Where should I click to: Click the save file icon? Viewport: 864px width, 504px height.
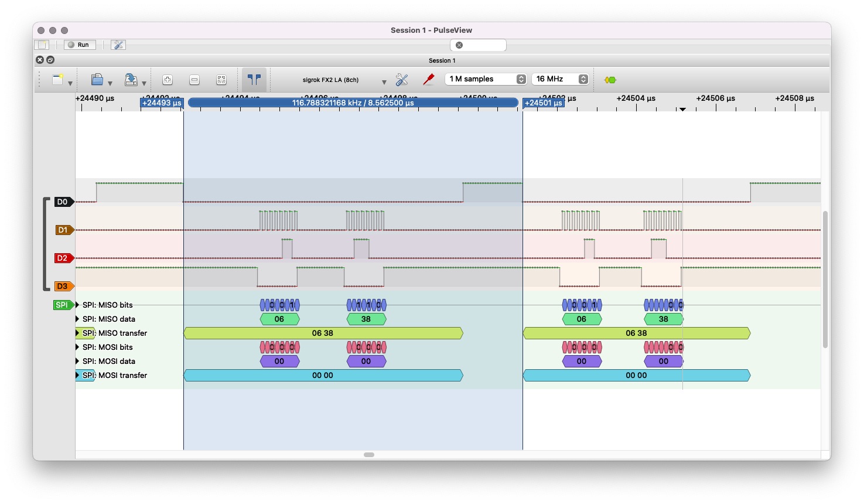tap(131, 80)
